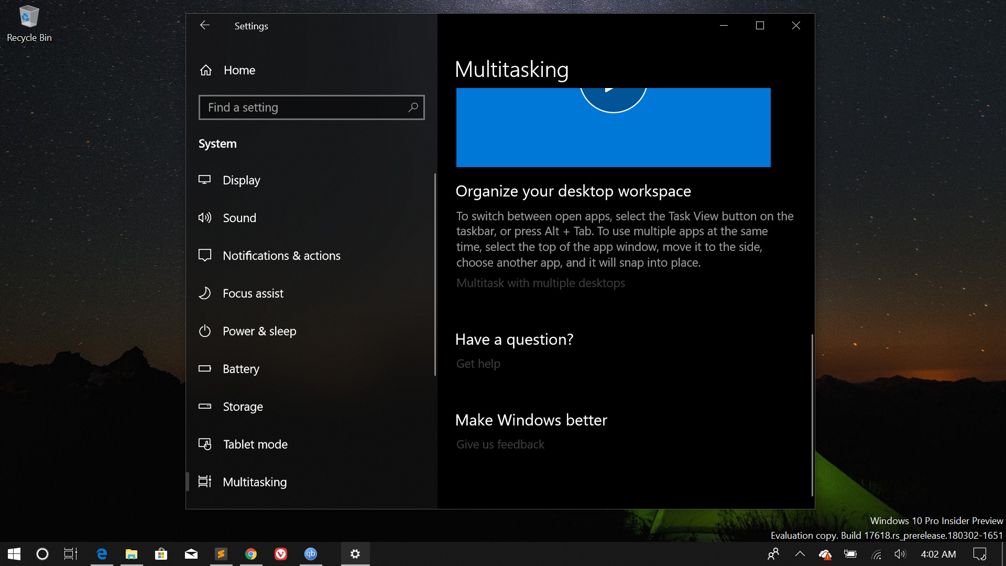Open Cortana circle on the taskbar
1006x566 pixels.
[42, 554]
